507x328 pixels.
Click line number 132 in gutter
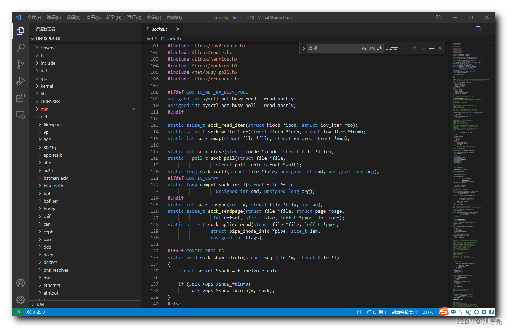point(154,251)
